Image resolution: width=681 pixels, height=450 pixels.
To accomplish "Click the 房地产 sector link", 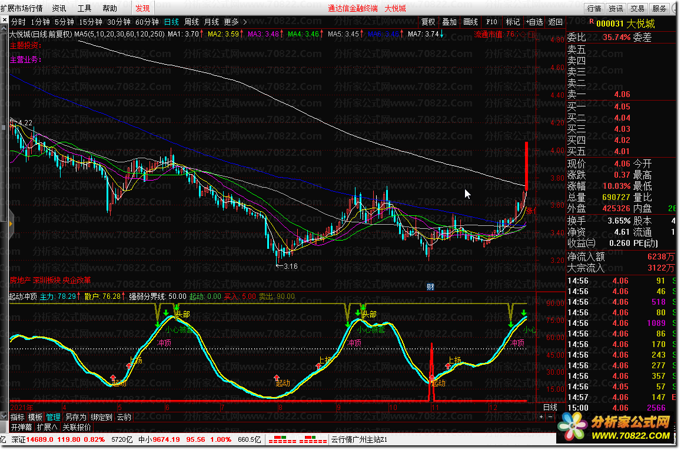I will (20, 281).
